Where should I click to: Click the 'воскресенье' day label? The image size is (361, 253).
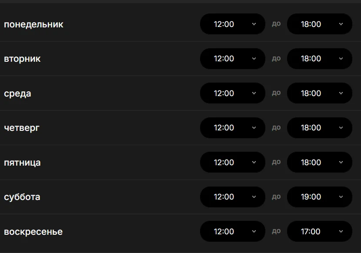[33, 232]
